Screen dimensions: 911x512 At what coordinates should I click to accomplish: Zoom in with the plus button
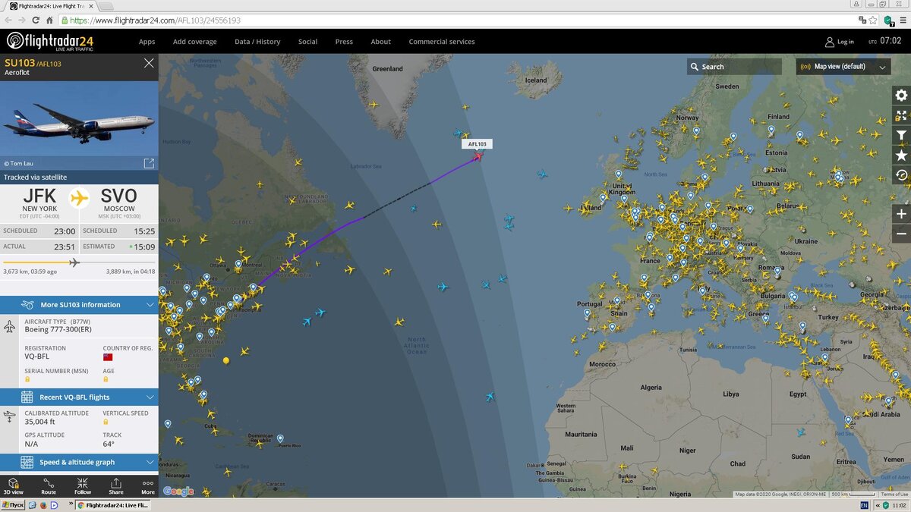click(901, 214)
